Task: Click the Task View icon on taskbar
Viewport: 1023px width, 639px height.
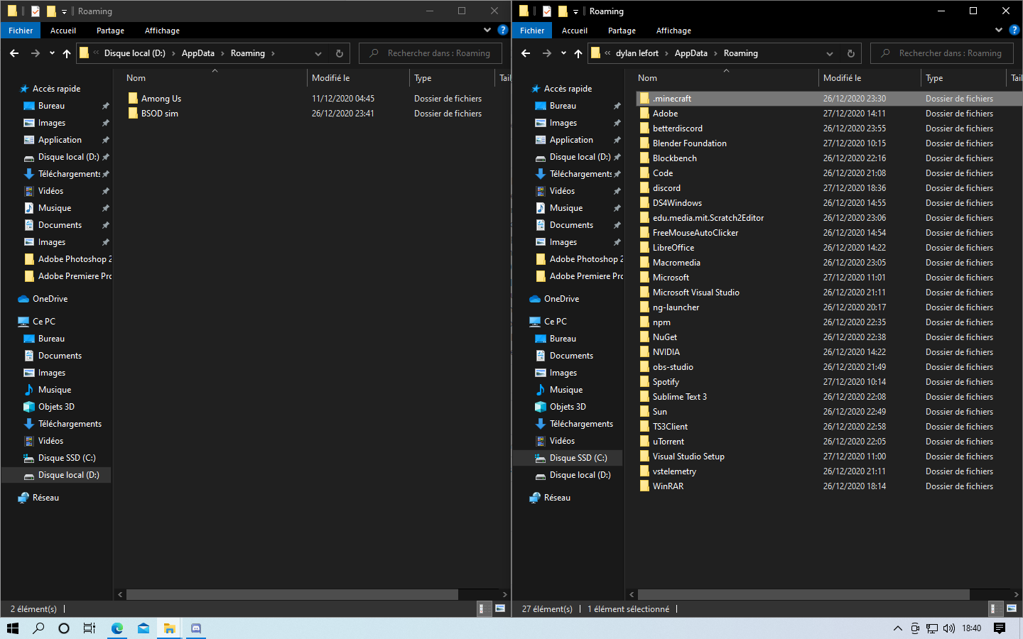Action: coord(90,628)
